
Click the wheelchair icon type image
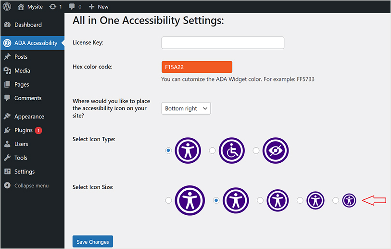coord(232,151)
